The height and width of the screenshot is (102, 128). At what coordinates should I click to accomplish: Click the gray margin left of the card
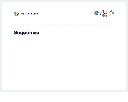click(1, 46)
